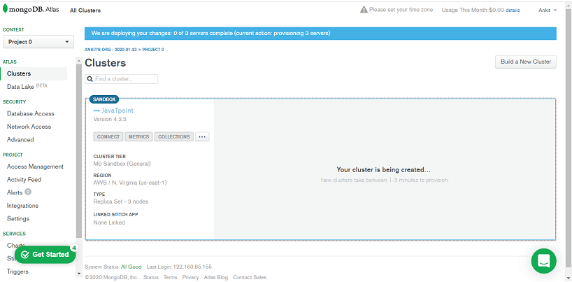Click the SANDBOX badge
Image resolution: width=572 pixels, height=282 pixels.
point(104,99)
